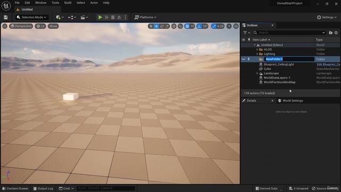Screen dimensions: 341x192
Task: Open the Window menu
Action: click(40, 3)
